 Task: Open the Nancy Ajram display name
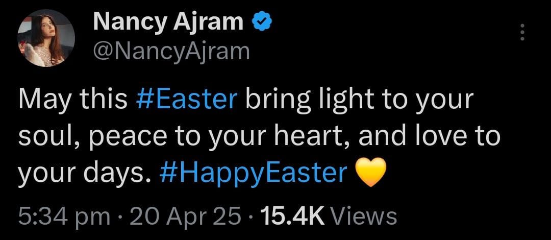pyautogui.click(x=168, y=22)
